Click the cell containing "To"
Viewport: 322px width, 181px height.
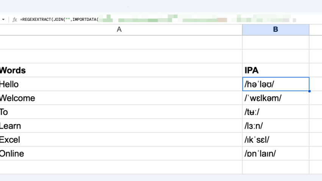pos(114,112)
